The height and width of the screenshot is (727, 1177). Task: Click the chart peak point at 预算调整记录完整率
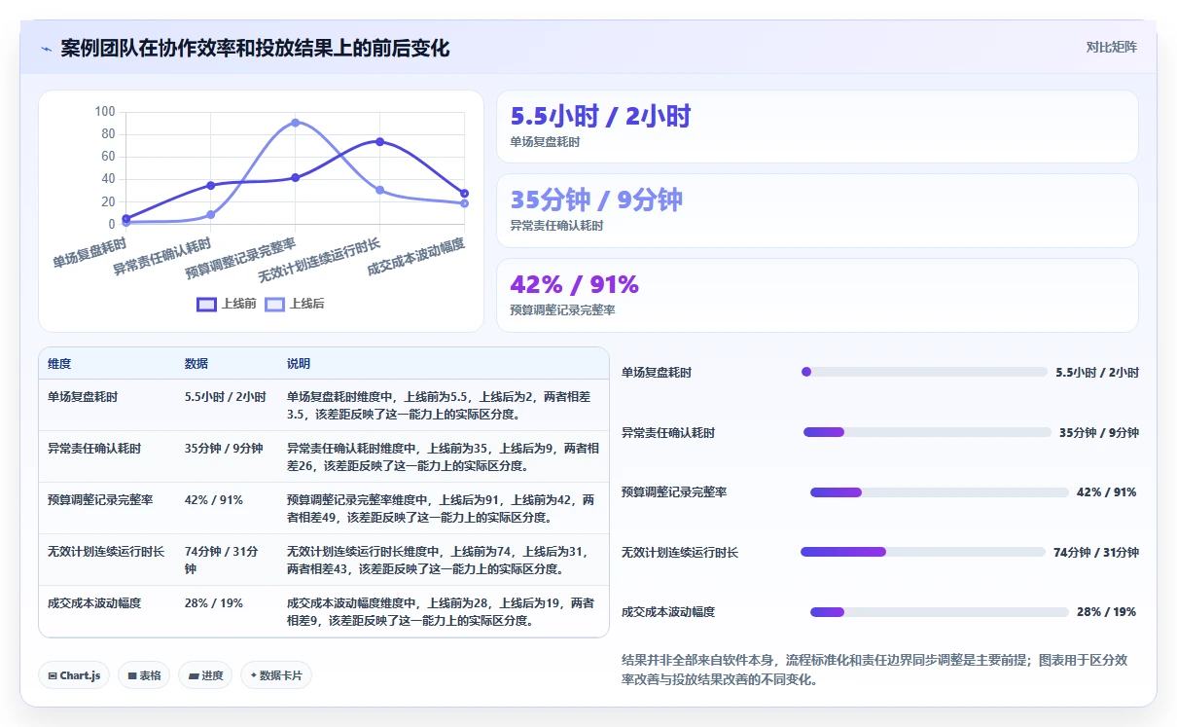[295, 123]
